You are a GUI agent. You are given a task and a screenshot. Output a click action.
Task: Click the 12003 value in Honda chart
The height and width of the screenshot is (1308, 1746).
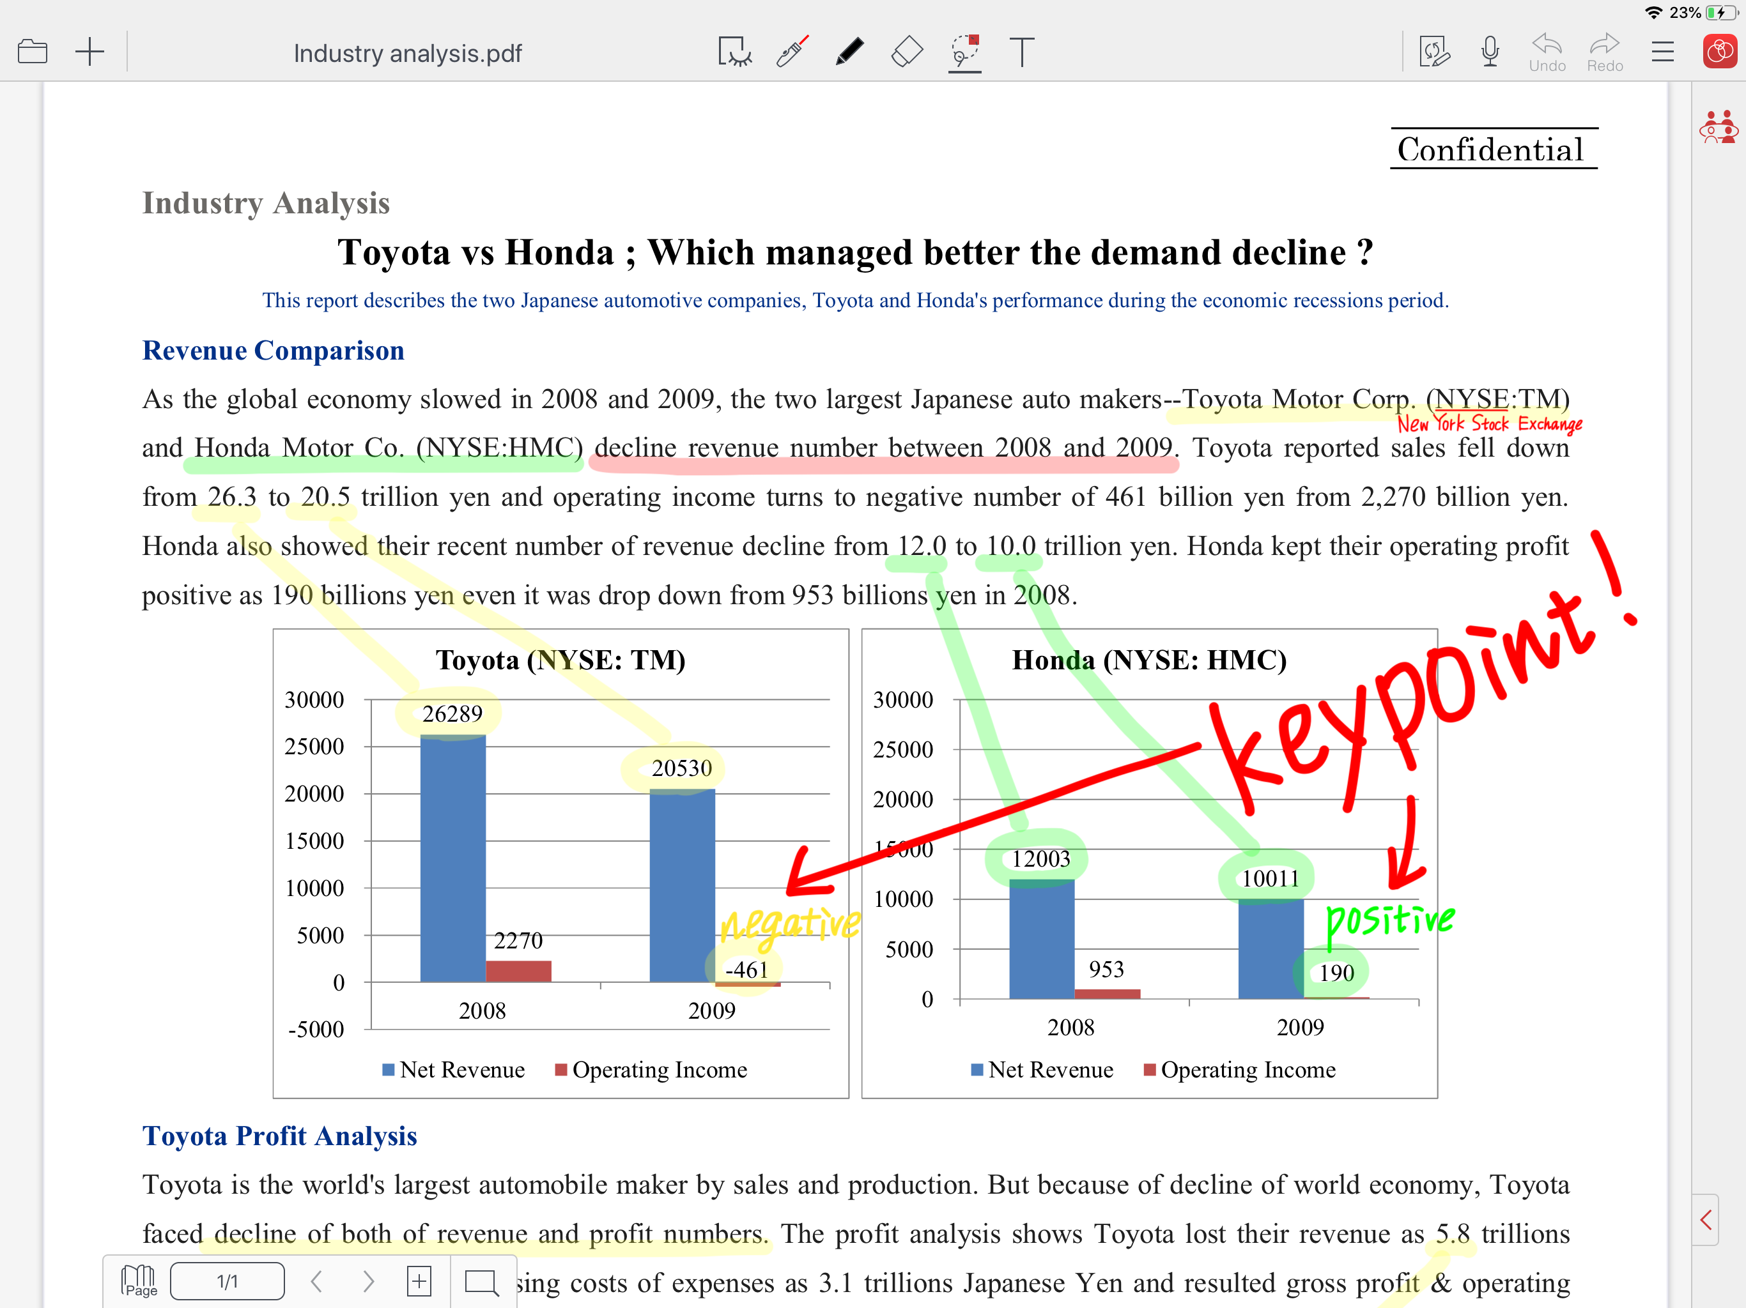(1041, 858)
